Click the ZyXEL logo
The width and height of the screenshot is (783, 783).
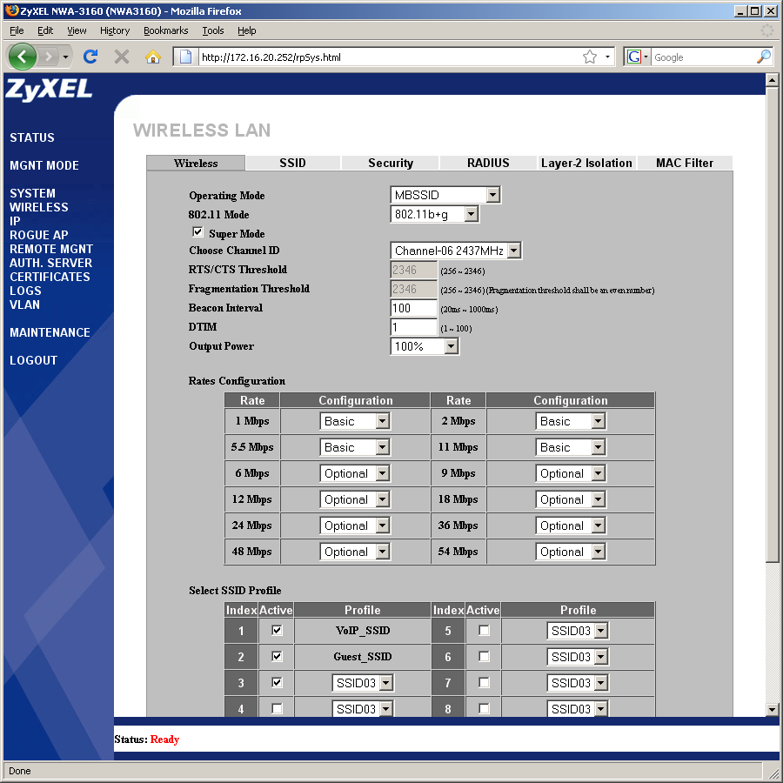coord(49,90)
